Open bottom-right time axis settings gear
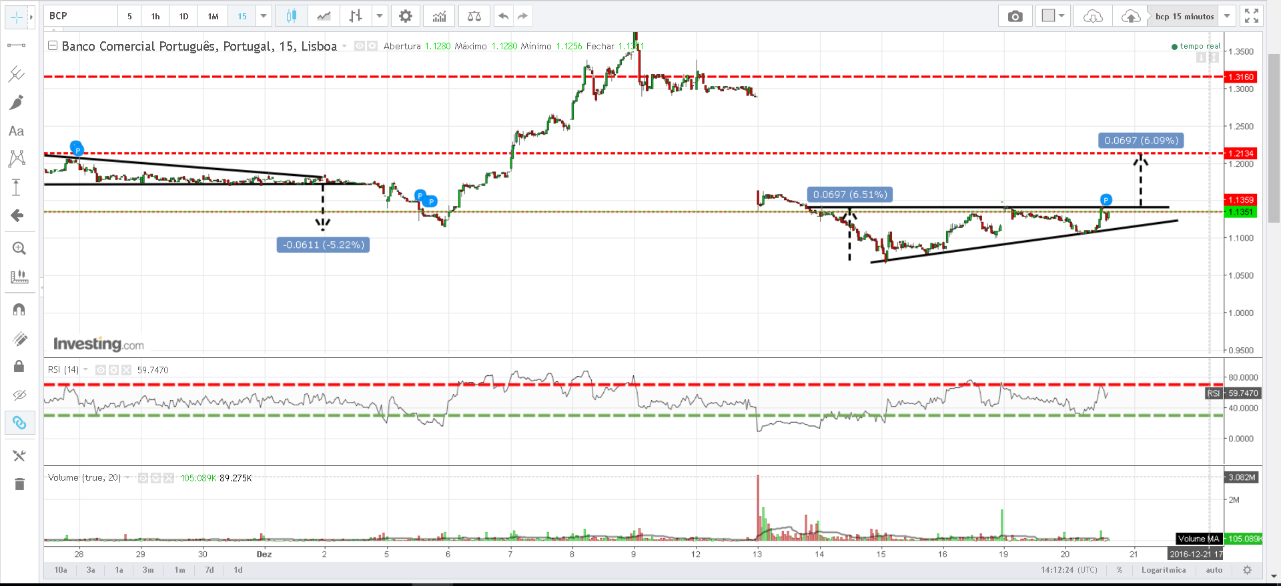Screen dimensions: 1281x586 pyautogui.click(x=1247, y=570)
